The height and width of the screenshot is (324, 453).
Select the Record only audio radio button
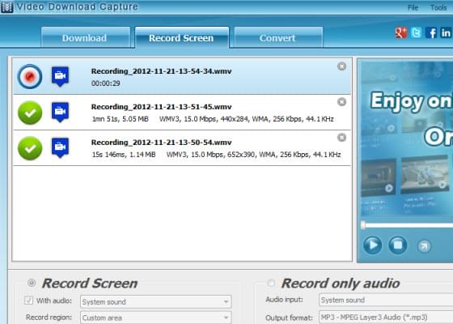271,283
